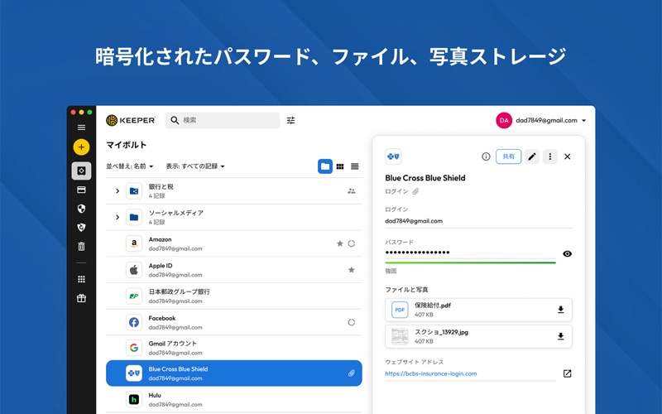Open the 銀行と税 folder row
Viewport: 662px width, 414px height.
pyautogui.click(x=234, y=191)
